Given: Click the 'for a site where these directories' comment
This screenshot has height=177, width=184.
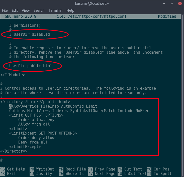Looking at the screenshot, I should (x=73, y=93).
